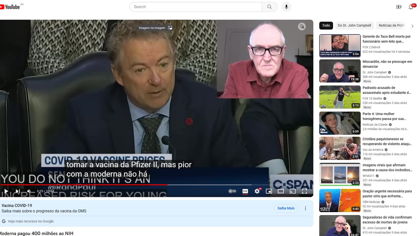The height and width of the screenshot is (236, 420).
Task: Enable theater mode
Action: pos(281,191)
